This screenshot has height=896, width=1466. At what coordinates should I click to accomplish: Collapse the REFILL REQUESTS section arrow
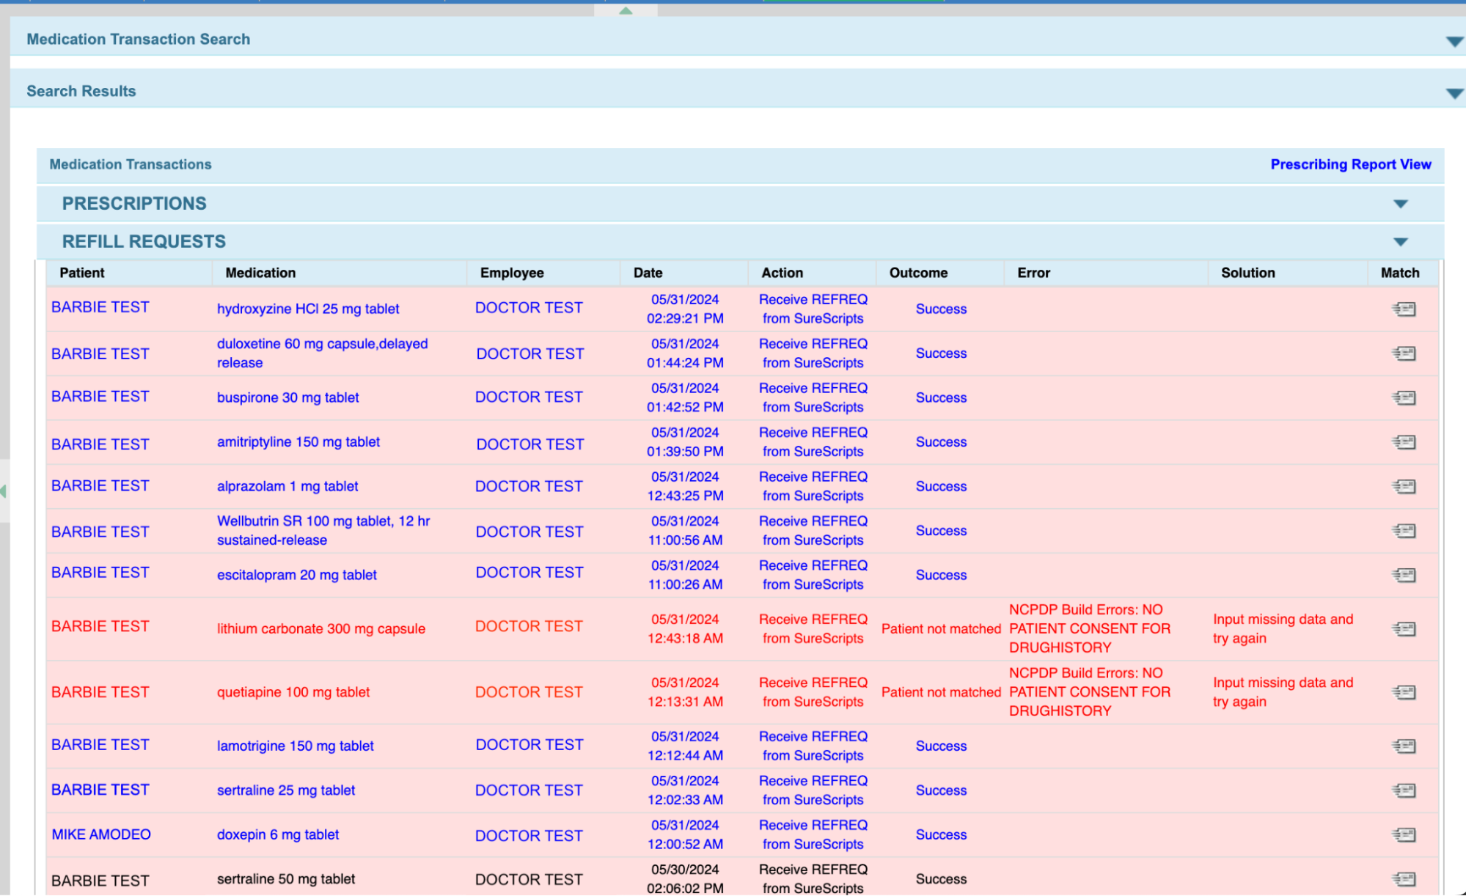click(1400, 242)
